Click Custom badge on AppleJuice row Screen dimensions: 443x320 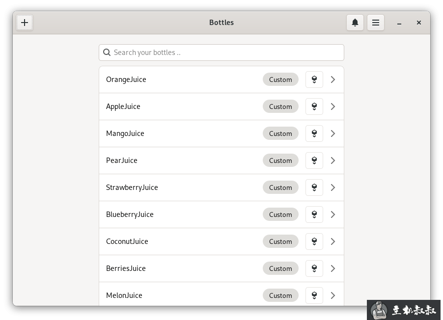tap(280, 107)
